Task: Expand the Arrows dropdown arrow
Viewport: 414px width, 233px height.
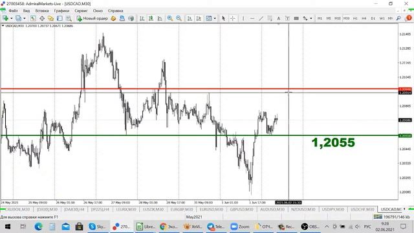Action: 311,19
